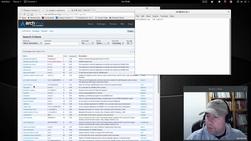Viewport: 251px width, 141px height.
Task: Open the starred Bookmarks folder
Action: pyautogui.click(x=34, y=18)
